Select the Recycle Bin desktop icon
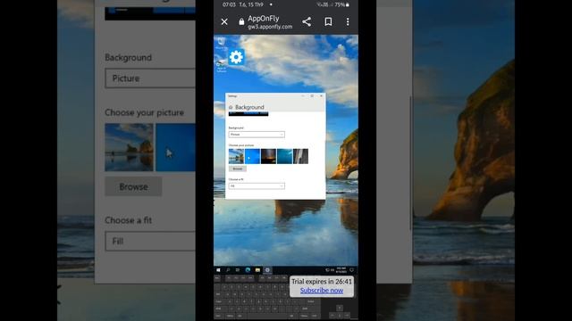 pyautogui.click(x=221, y=43)
